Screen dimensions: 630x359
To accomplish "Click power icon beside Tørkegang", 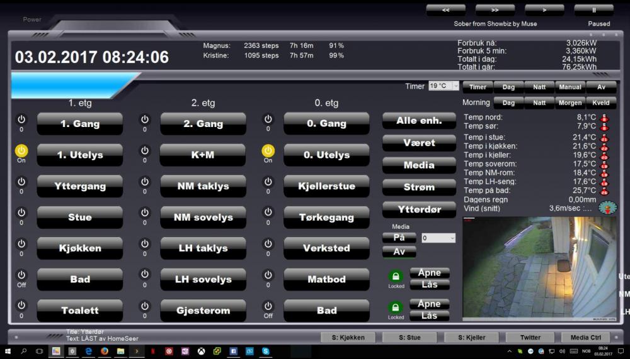I will coord(268,213).
